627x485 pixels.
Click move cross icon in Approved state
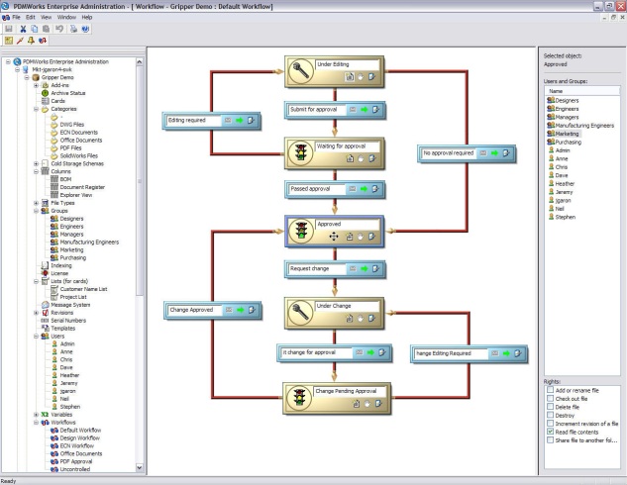(x=334, y=237)
